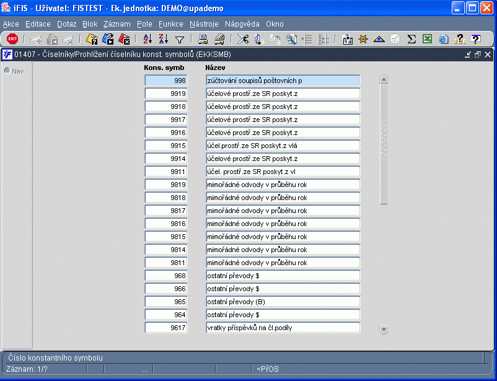
Task: Click the insert record toolbar icon
Action: pyautogui.click(x=36, y=39)
